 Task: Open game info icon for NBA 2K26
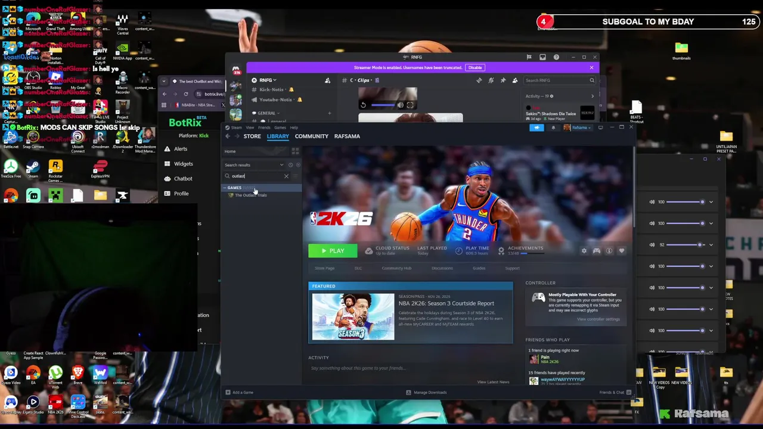pyautogui.click(x=609, y=251)
